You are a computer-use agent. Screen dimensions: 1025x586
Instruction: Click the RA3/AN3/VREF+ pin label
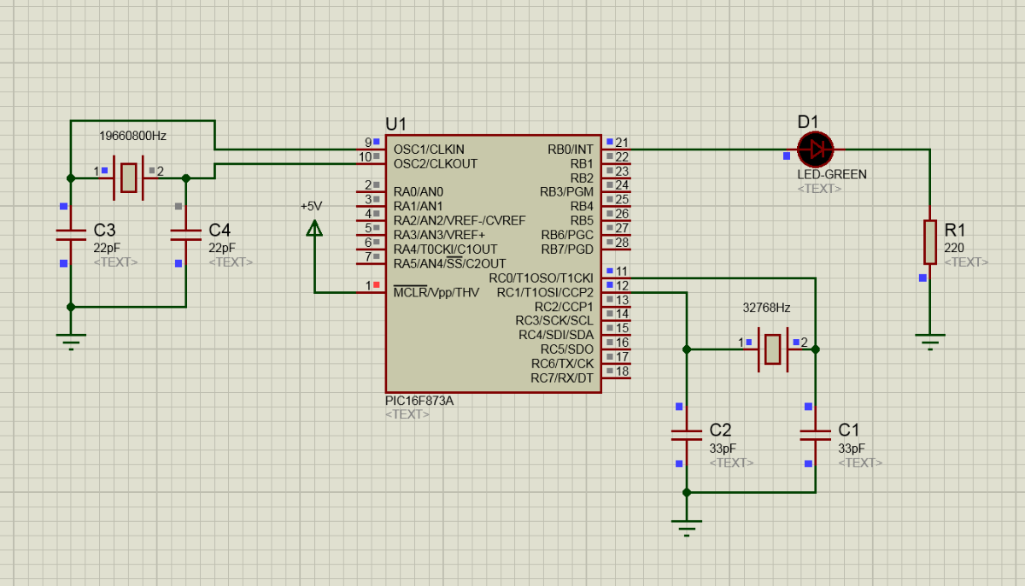439,235
